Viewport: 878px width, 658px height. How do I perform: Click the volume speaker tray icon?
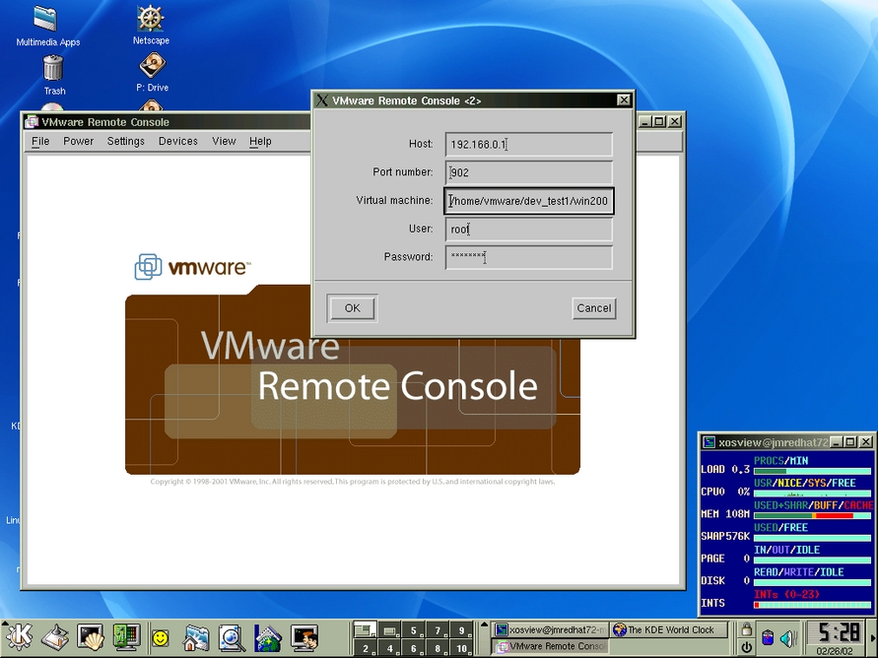click(x=788, y=638)
